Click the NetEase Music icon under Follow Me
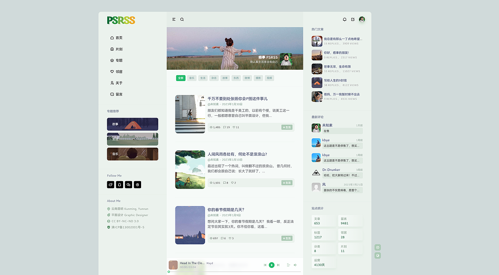 click(137, 185)
